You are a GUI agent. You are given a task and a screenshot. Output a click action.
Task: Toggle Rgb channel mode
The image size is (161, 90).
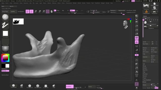63,10
